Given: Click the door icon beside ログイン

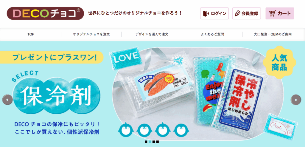Looking at the screenshot, I should (x=206, y=13).
